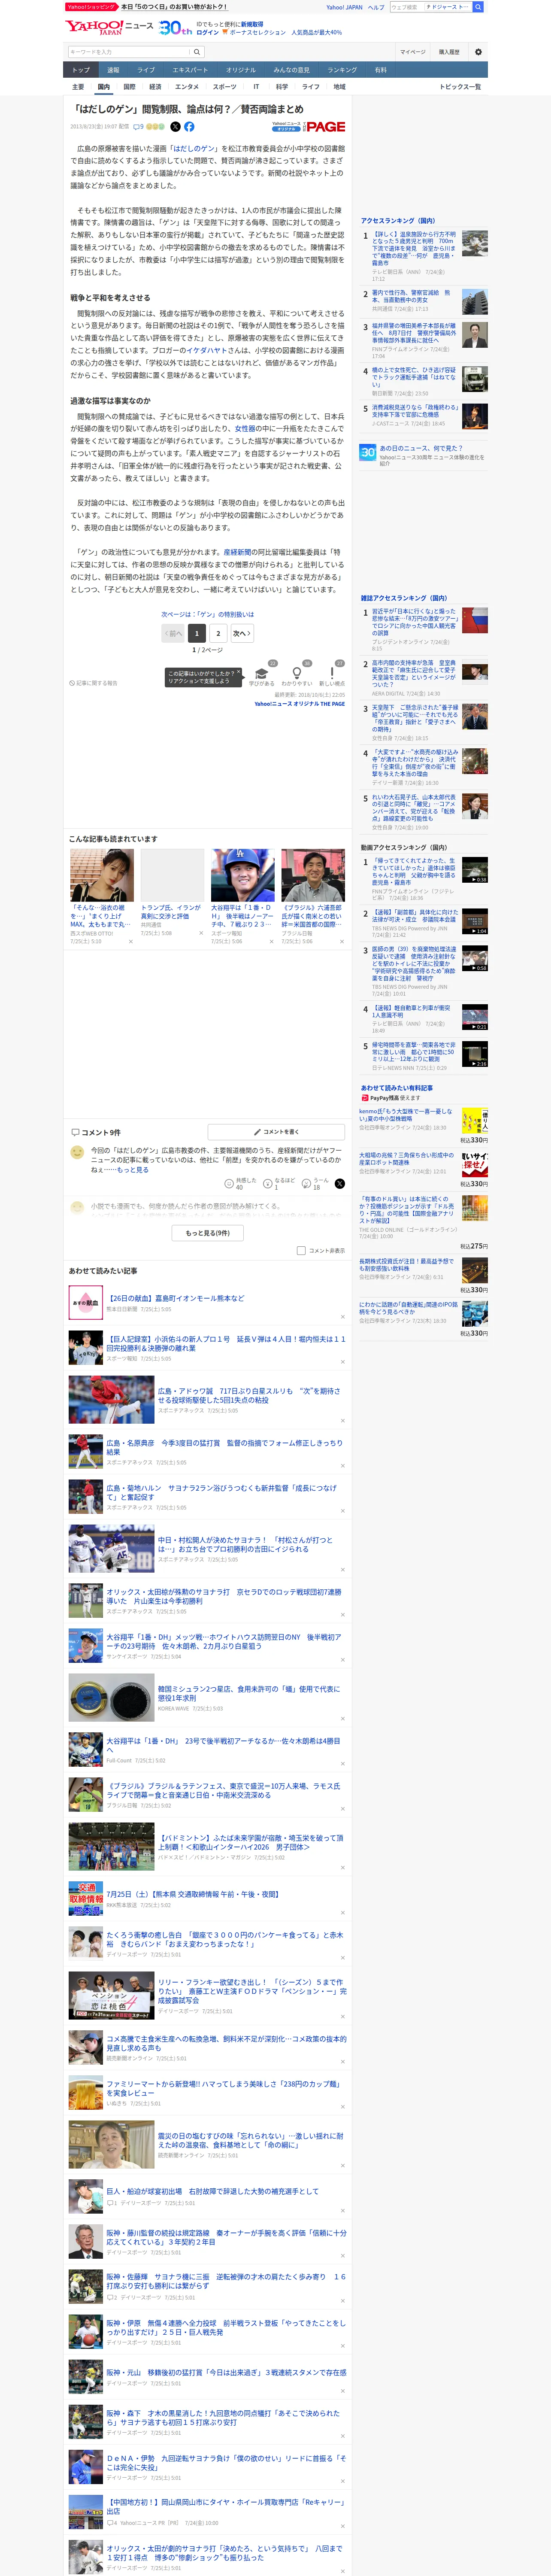Viewport: 551px width, 2576px height.
Task: Toggle the コメント非表示 checkbox
Action: coord(301,1251)
